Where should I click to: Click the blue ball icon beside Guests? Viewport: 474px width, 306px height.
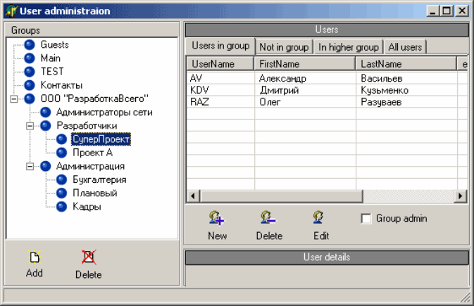[30, 44]
